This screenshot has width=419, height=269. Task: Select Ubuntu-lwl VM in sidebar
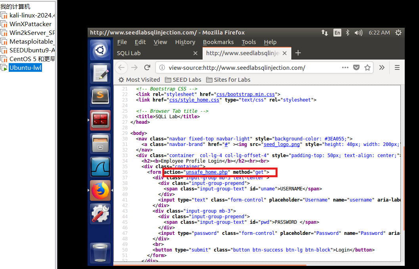click(x=21, y=68)
